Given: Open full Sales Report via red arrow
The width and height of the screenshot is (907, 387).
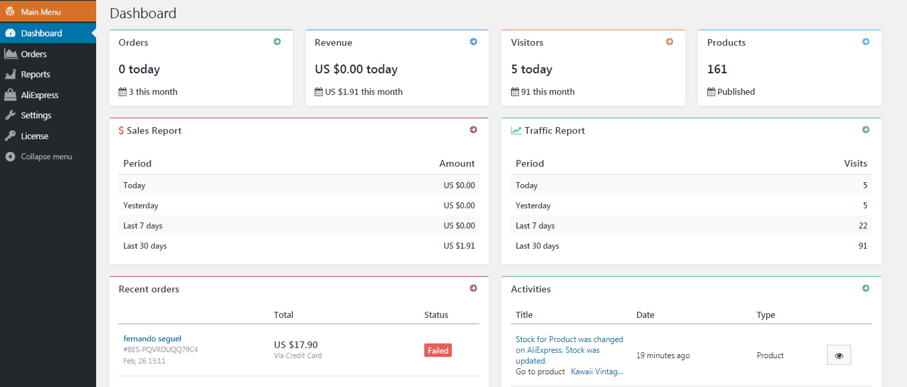Looking at the screenshot, I should pyautogui.click(x=473, y=130).
